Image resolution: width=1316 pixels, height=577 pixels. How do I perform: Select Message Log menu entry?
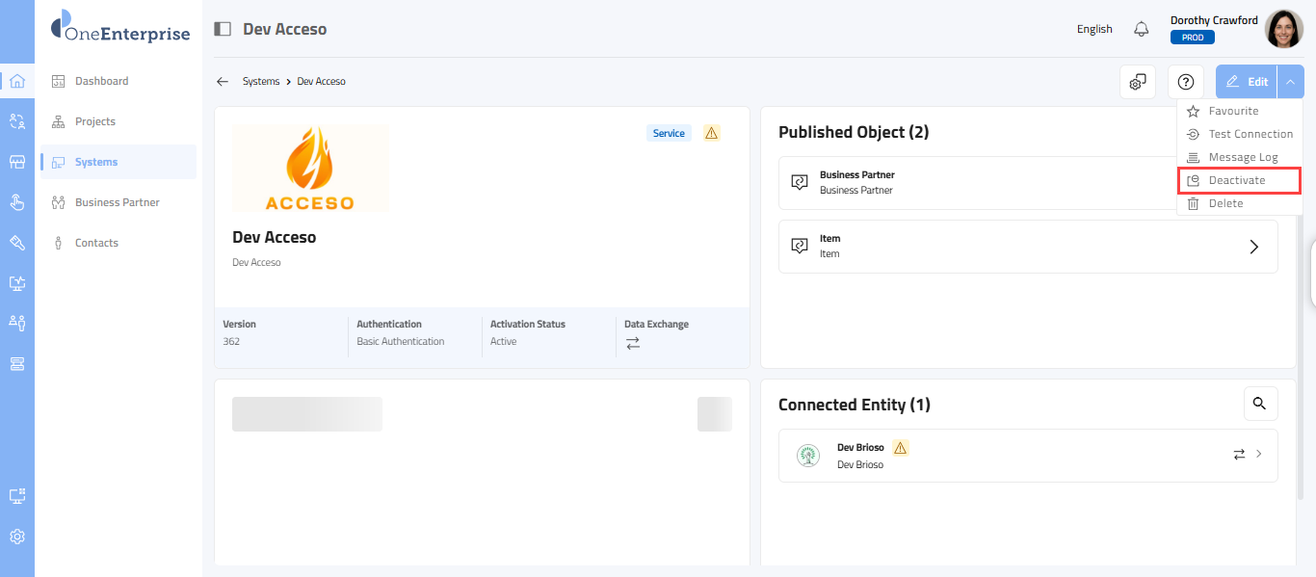coord(1243,157)
